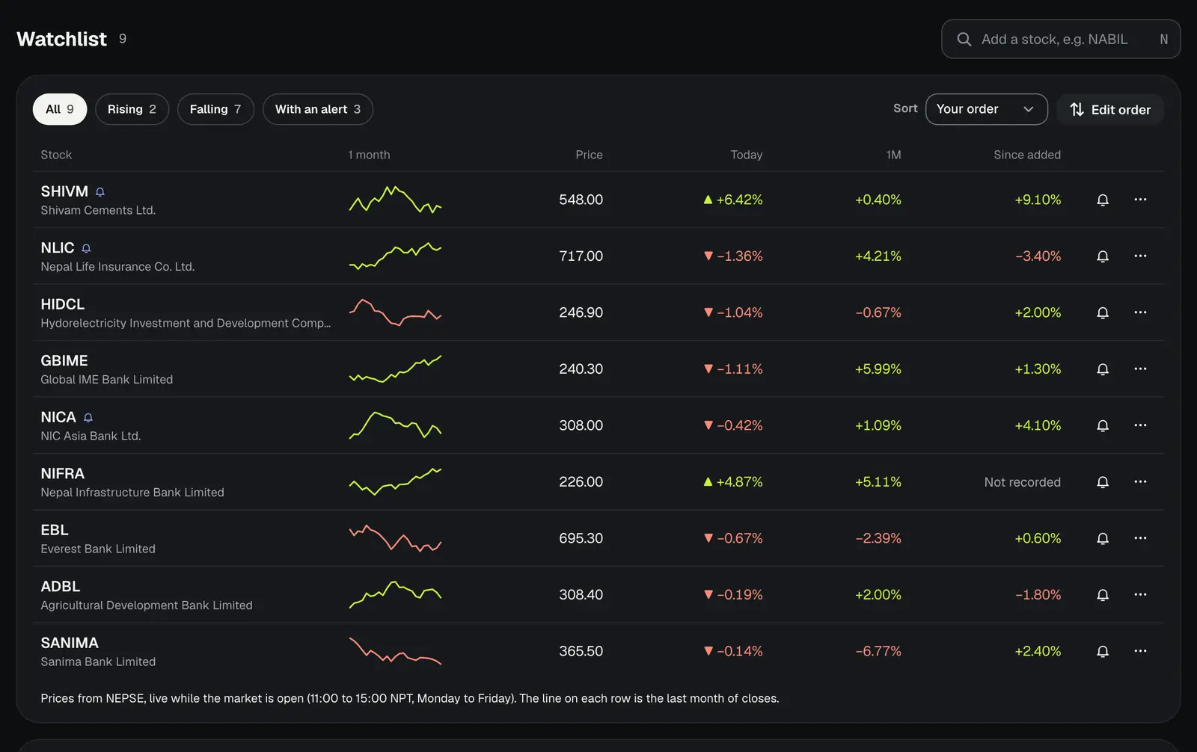The width and height of the screenshot is (1197, 752).
Task: Show stocks With an alert
Action: pyautogui.click(x=318, y=109)
